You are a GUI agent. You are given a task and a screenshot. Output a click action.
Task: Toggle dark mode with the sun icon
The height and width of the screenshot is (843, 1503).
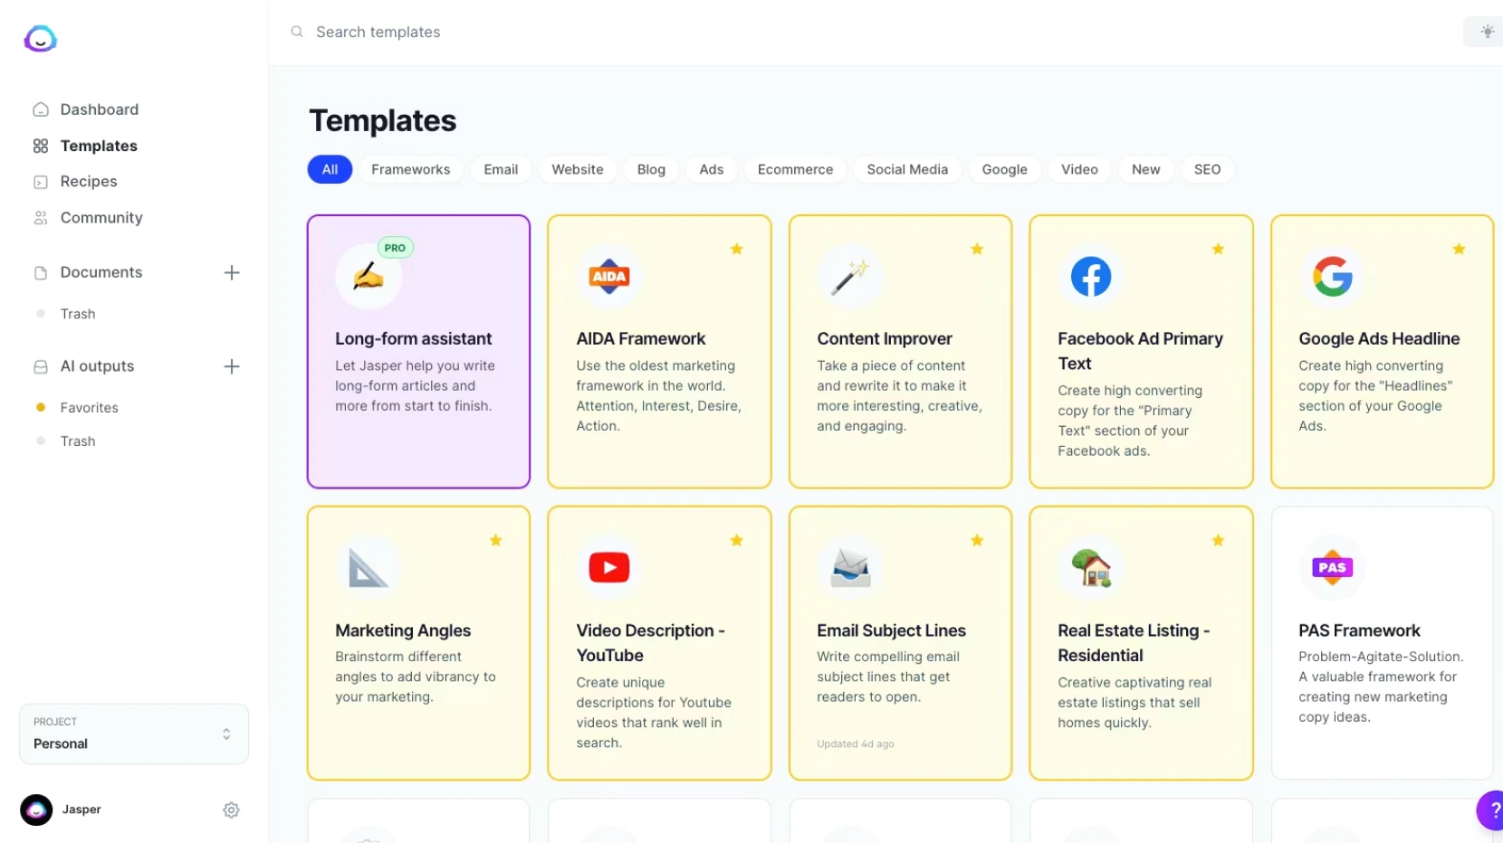pyautogui.click(x=1486, y=31)
